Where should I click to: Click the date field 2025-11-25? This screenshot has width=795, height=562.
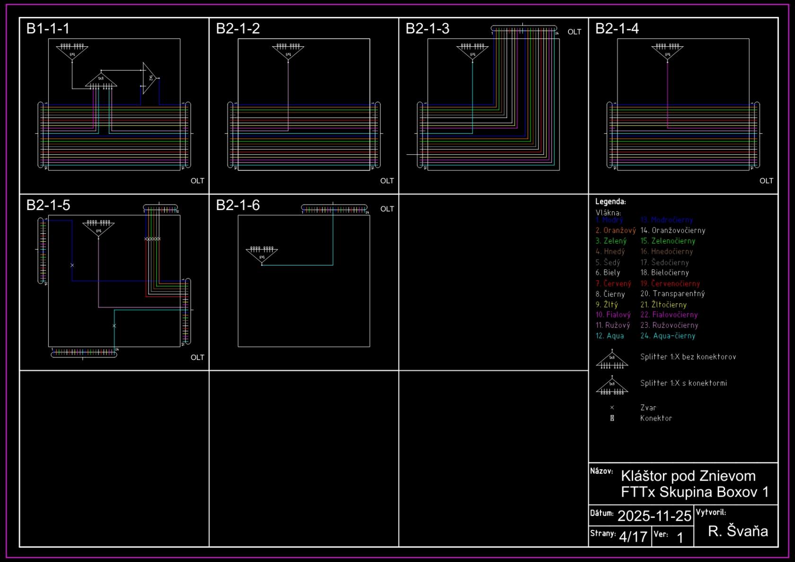point(654,516)
